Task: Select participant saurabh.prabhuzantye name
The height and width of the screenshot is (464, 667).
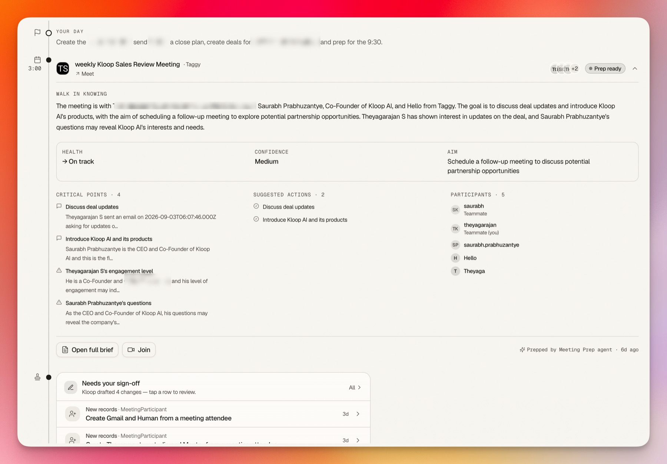Action: point(491,245)
